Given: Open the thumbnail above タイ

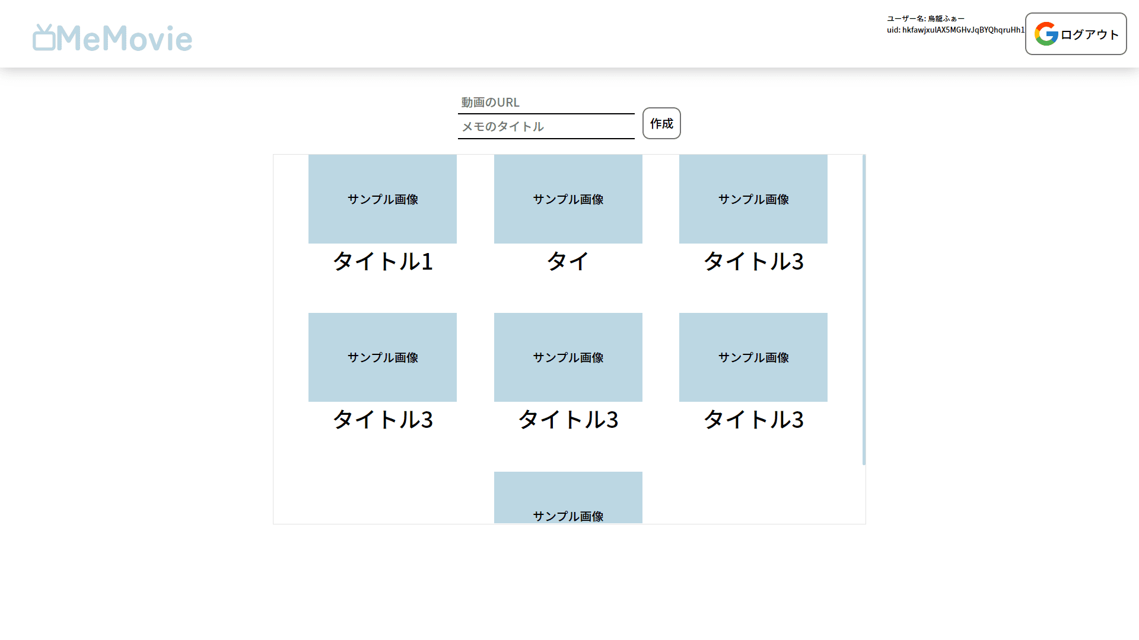Looking at the screenshot, I should [568, 199].
